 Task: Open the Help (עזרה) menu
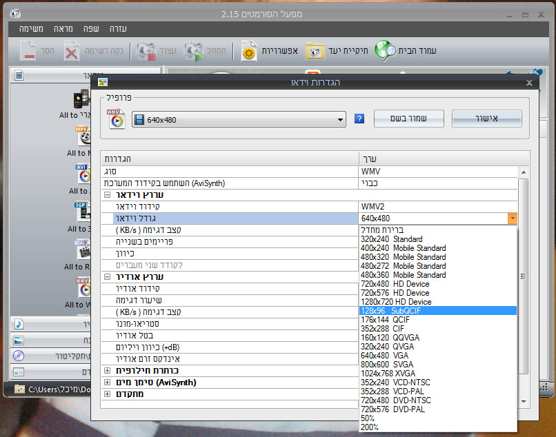click(118, 29)
